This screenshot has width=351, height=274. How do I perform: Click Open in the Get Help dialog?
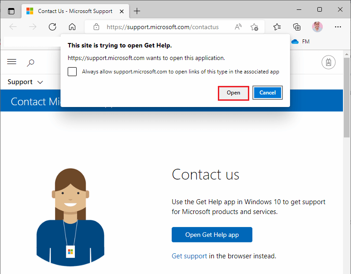click(x=233, y=93)
